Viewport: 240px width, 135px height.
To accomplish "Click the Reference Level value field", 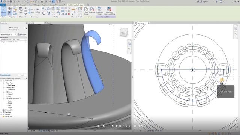I will 19,39.
